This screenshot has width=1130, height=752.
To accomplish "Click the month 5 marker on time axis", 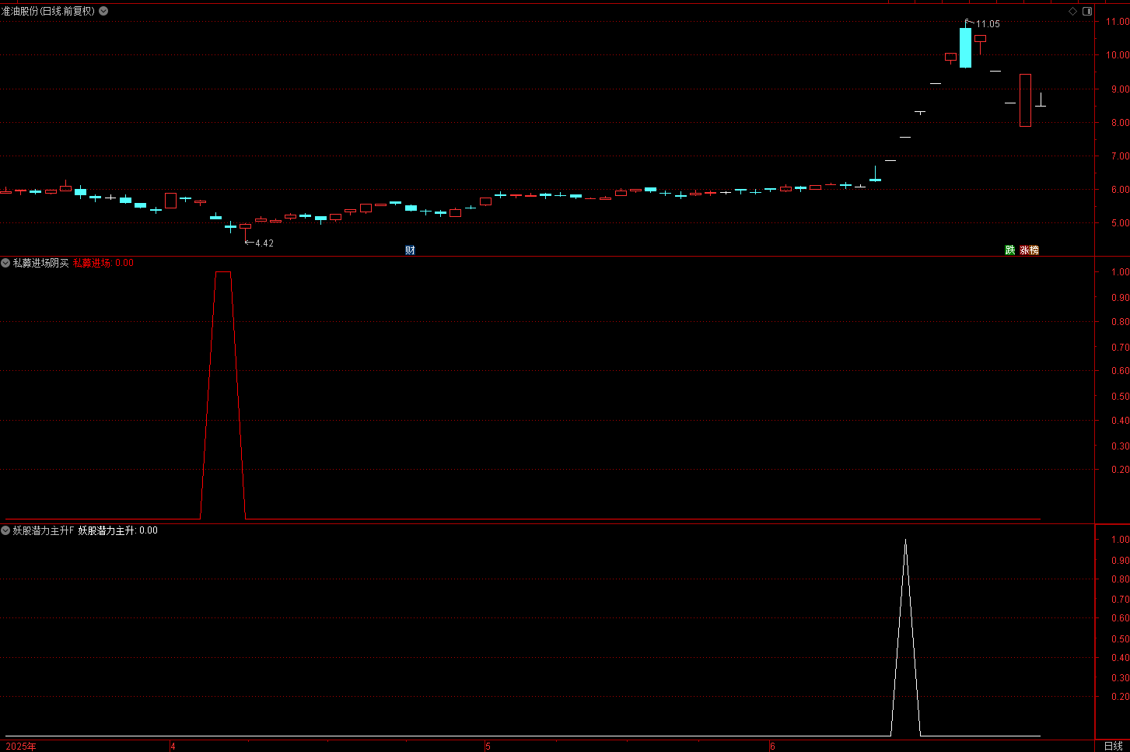I will [488, 747].
